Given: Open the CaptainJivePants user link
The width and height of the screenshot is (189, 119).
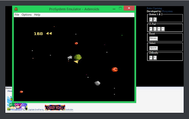Looking at the screenshot, I should click(x=36, y=110).
